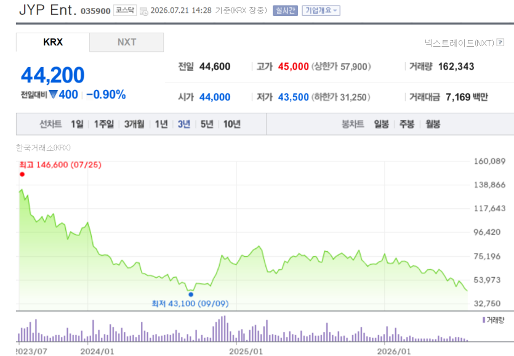Screen dimensions: 514x356
Task: Switch to 주봉 weekly candle chart
Action: tap(407, 124)
